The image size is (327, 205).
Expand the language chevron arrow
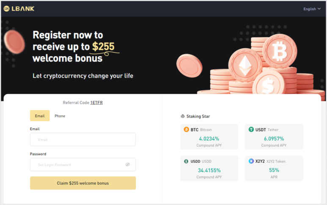tap(319, 9)
